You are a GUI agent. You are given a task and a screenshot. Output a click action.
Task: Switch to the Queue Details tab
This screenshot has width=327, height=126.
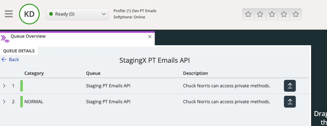(x=19, y=51)
